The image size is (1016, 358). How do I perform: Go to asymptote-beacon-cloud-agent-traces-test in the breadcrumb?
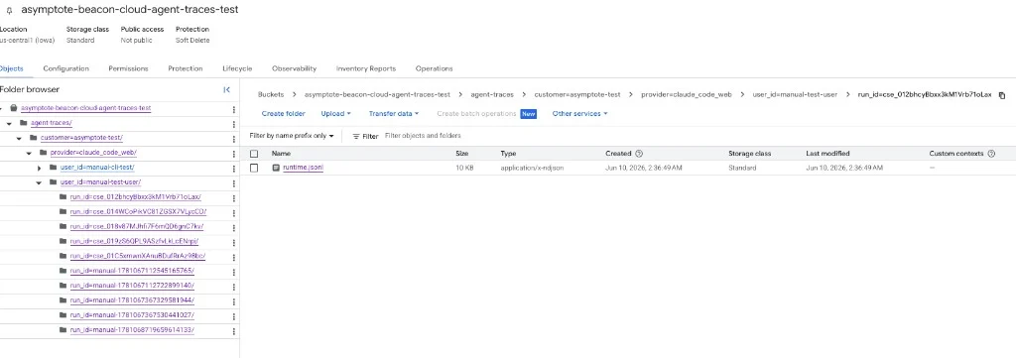377,94
